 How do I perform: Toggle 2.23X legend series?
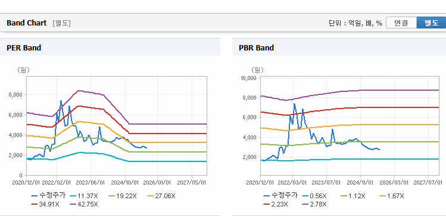click(x=276, y=204)
